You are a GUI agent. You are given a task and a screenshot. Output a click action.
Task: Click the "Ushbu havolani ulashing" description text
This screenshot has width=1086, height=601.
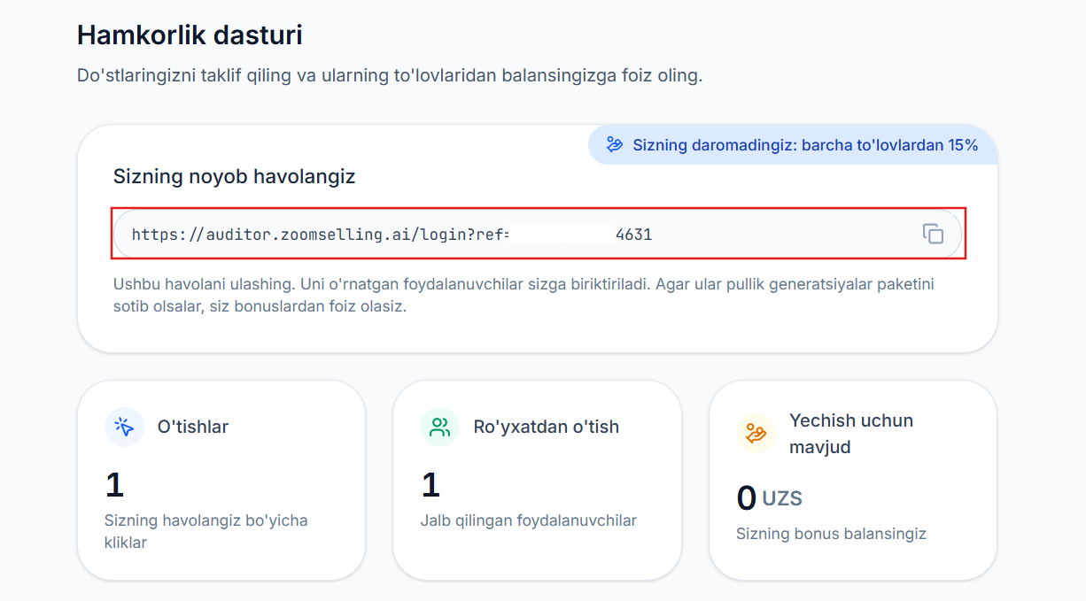[524, 297]
